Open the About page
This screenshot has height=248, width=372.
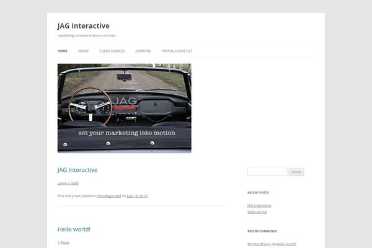pos(84,51)
